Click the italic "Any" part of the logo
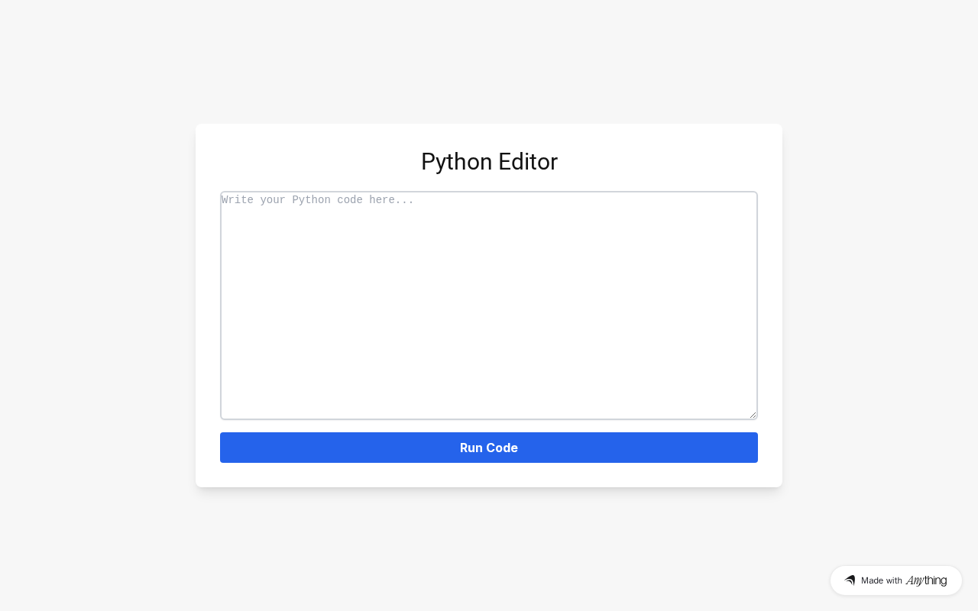Screen dimensions: 978x611 click(915, 580)
